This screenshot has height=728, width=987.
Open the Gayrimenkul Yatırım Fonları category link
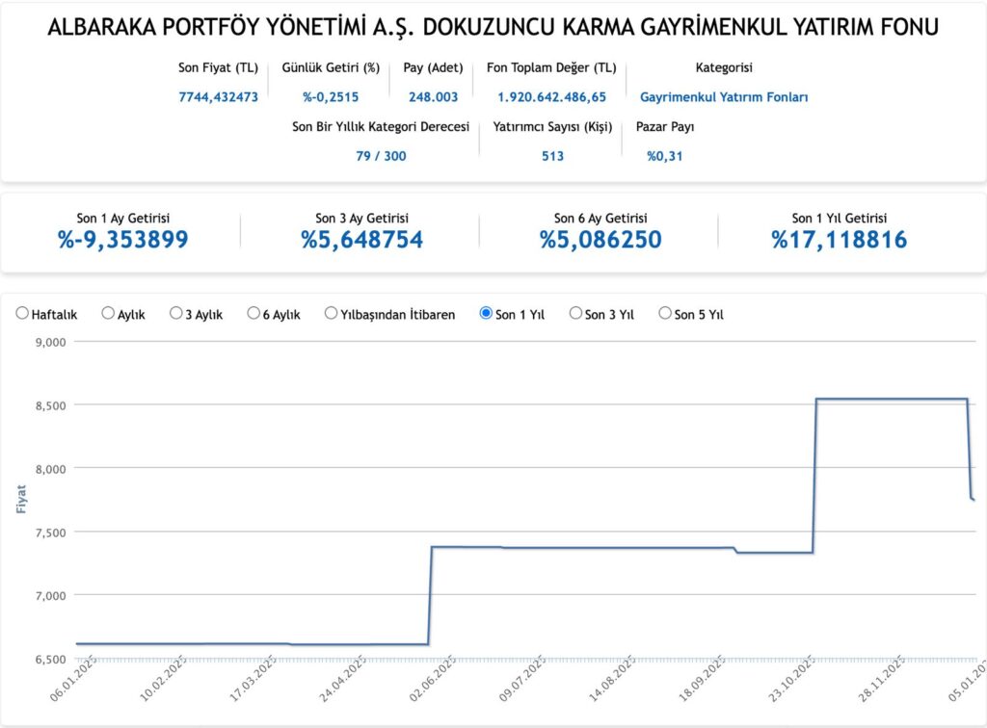pyautogui.click(x=724, y=97)
